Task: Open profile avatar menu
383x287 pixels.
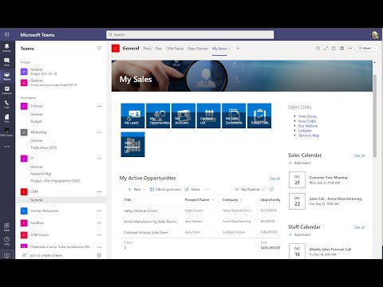Action: pyautogui.click(x=374, y=35)
